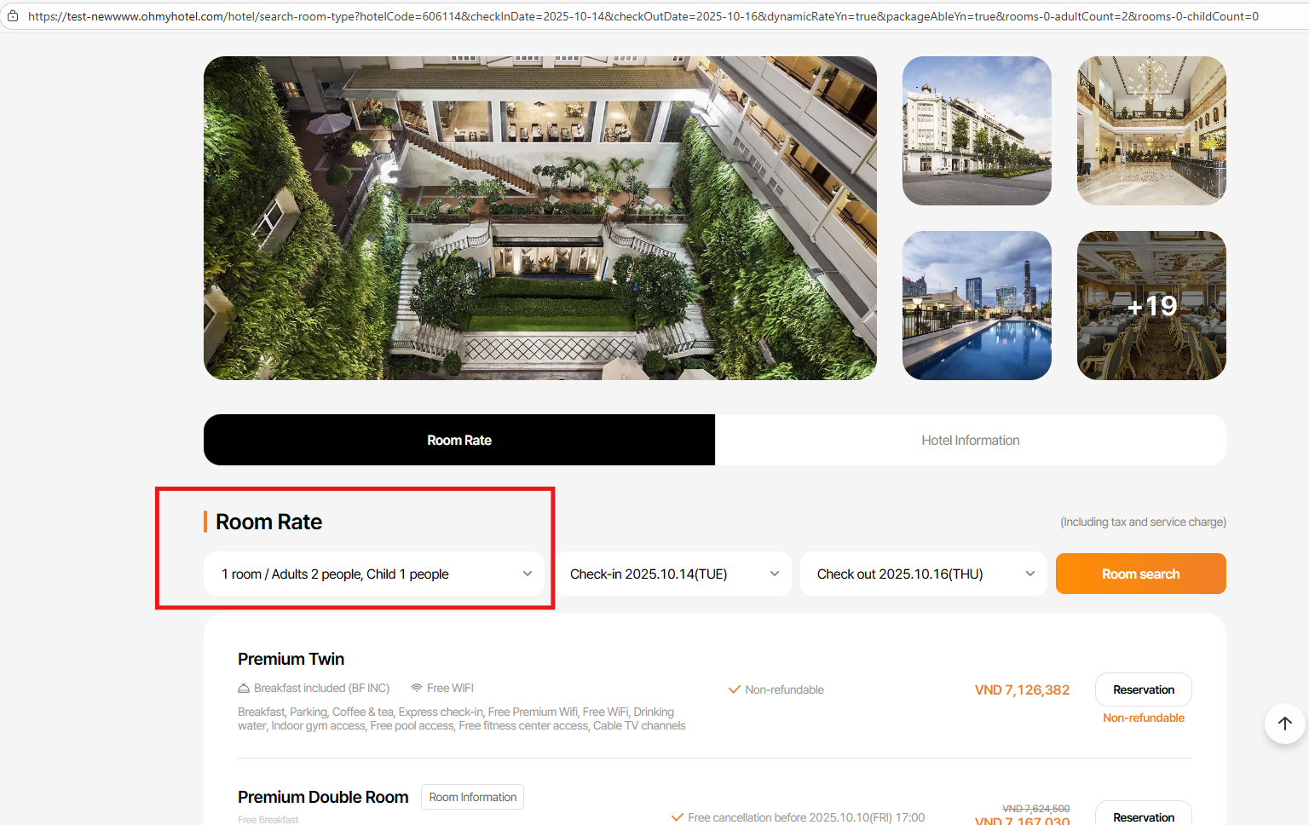Viewport: 1309px width, 825px height.
Task: Click the free cancellation checkmark icon
Action: 678,817
